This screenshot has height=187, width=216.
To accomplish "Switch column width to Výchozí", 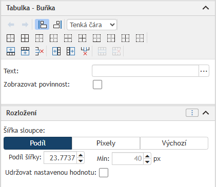I will (x=174, y=143).
